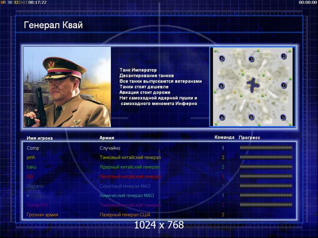The image size is (318, 238).
Task: Click the army text Случайно
Action: coord(110,148)
